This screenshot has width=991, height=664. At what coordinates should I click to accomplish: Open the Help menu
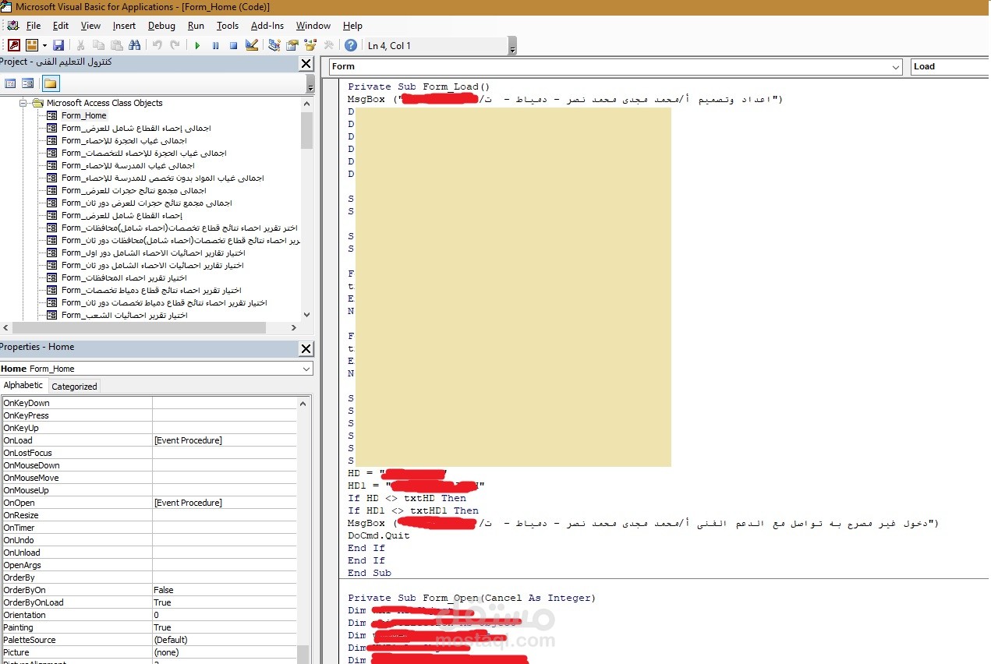point(352,26)
